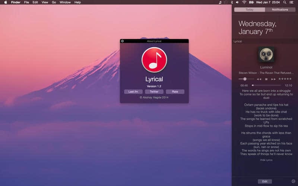Switch to the Notifications tab
Screen dimensions: 298x186
pyautogui.click(x=280, y=10)
